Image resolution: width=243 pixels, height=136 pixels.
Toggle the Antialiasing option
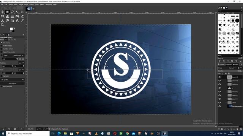(6, 43)
